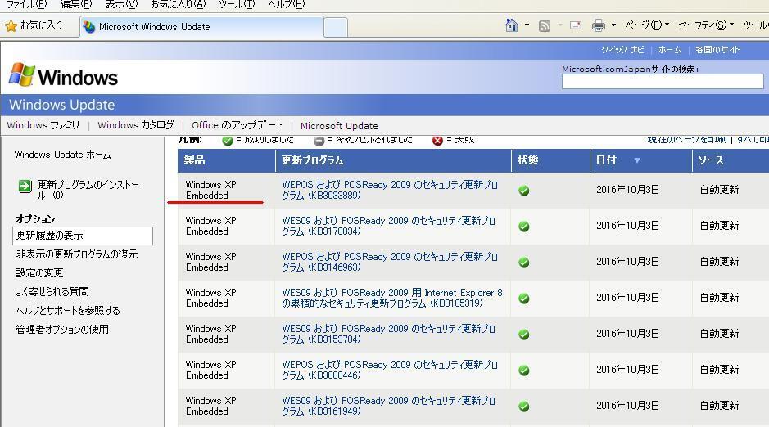The width and height of the screenshot is (769, 427).
Task: Click 更新プログラムのインストール link
Action: pos(88,190)
